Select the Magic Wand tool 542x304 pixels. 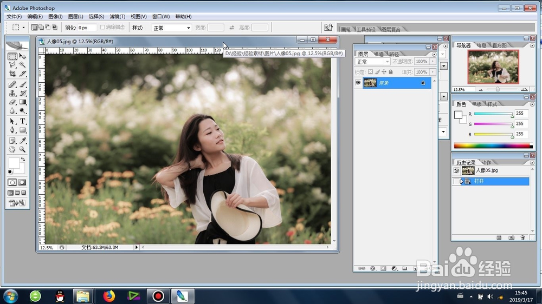22,65
